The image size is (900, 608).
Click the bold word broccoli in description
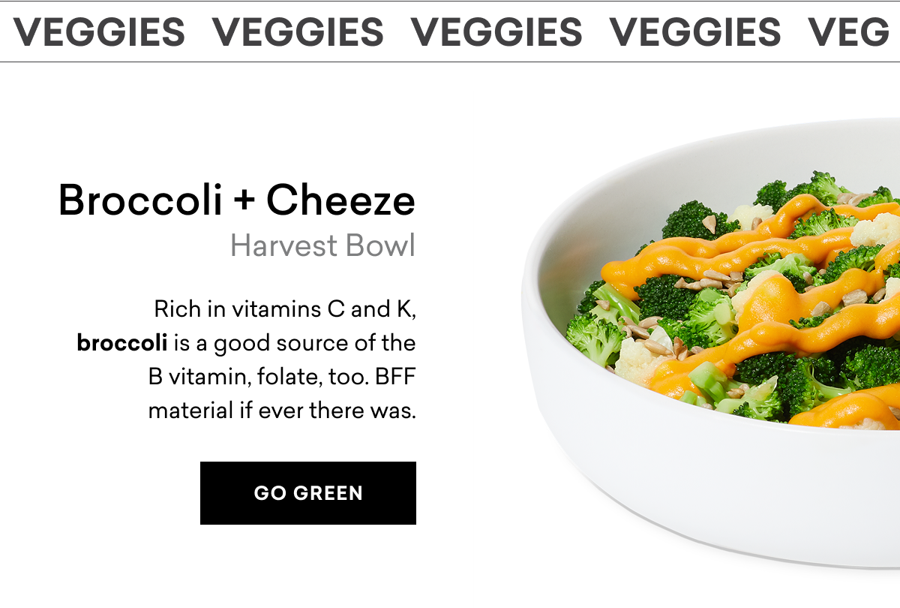(121, 343)
